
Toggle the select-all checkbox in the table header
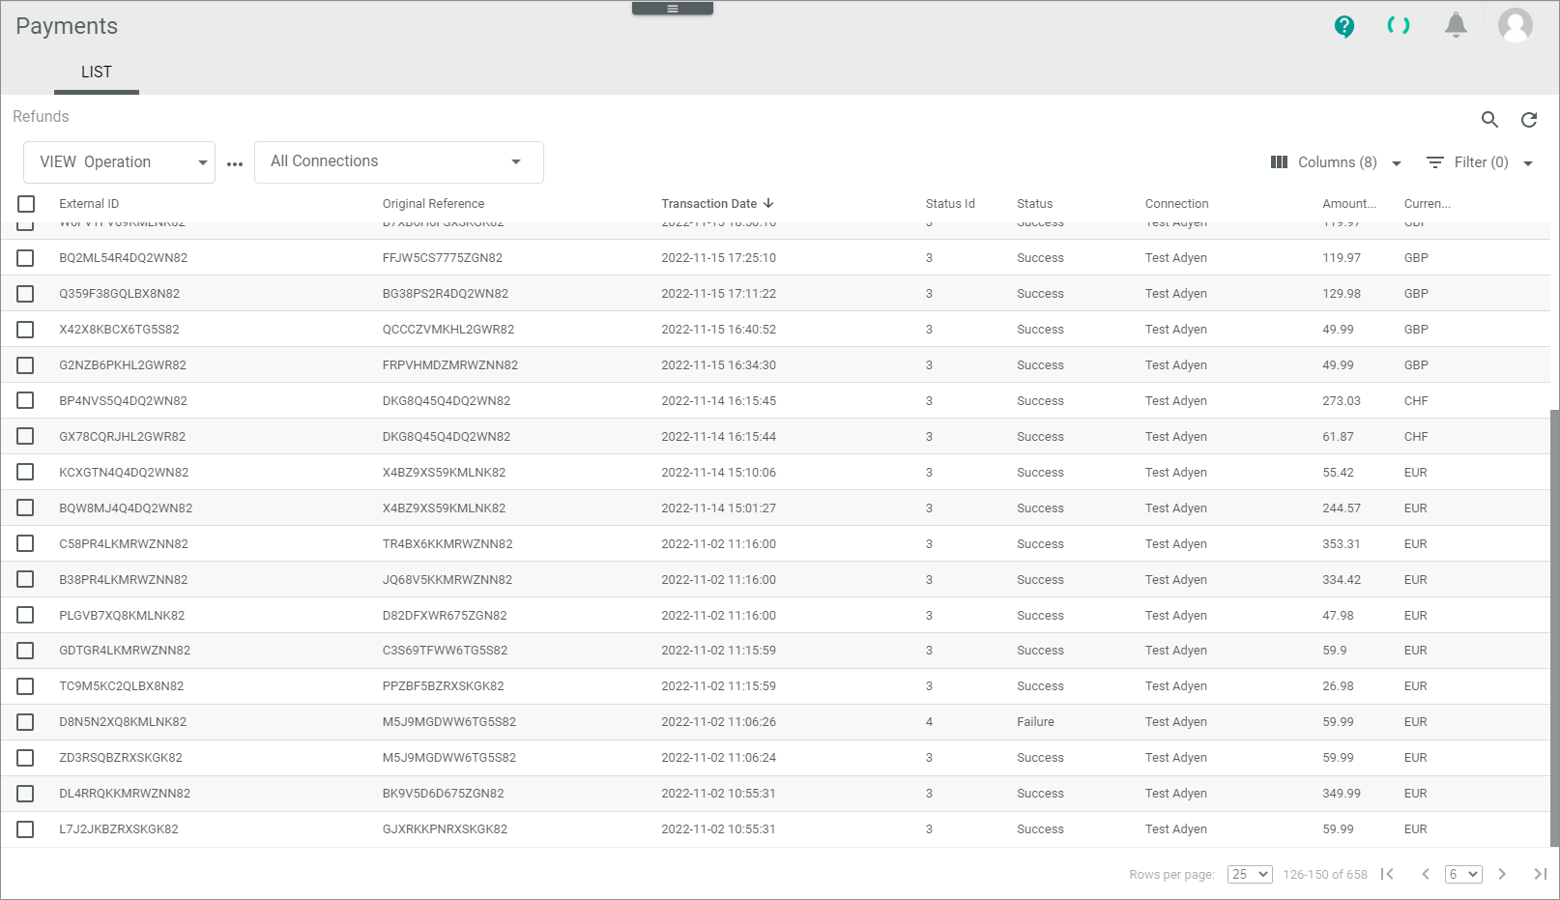(26, 204)
